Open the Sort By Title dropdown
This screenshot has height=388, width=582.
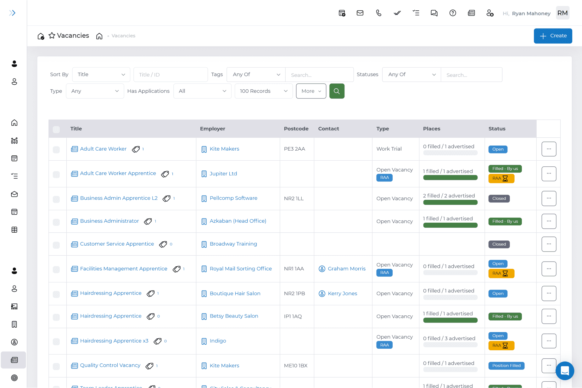pos(101,75)
